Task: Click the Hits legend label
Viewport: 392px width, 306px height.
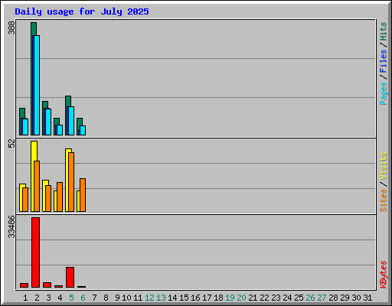Action: coord(383,31)
